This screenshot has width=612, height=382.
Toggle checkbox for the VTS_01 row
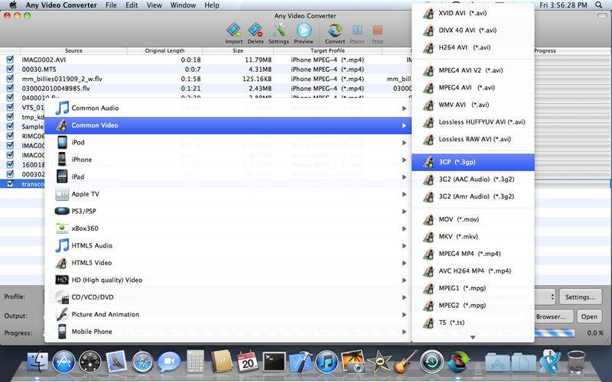(x=10, y=107)
